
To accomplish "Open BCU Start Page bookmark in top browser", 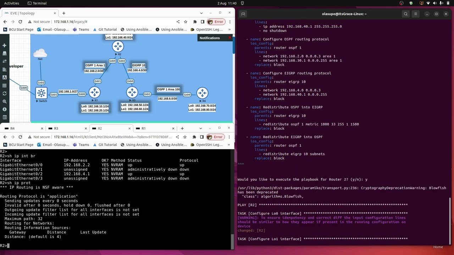I will (18, 29).
